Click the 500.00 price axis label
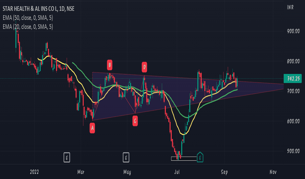The width and height of the screenshot is (305, 179). click(x=293, y=151)
